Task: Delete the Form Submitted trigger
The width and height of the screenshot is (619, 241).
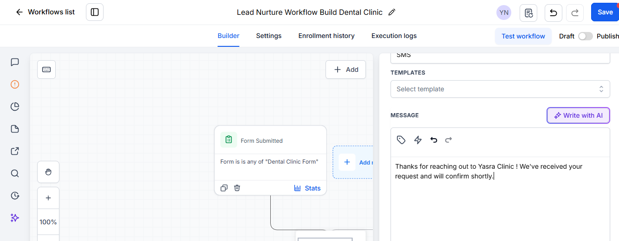Action: [237, 188]
